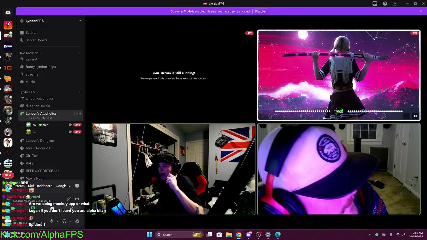Focus the Union Jack flag webcam tile
427x240 pixels.
(174, 169)
